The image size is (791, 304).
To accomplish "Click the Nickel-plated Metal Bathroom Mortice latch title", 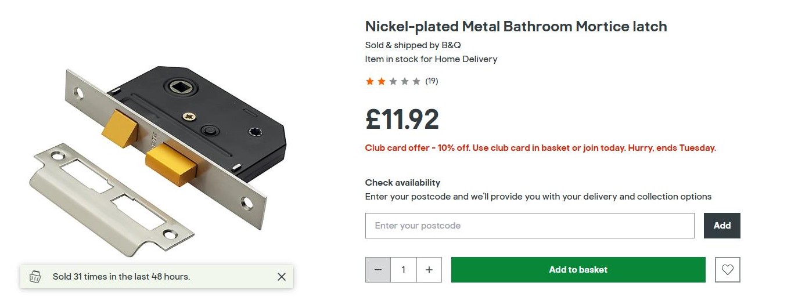I will coord(516,26).
